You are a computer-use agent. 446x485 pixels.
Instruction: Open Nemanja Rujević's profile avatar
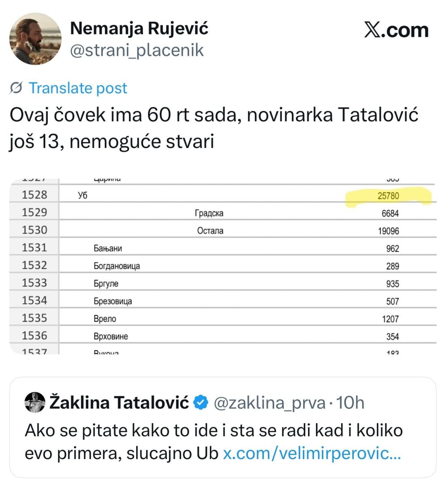(35, 39)
